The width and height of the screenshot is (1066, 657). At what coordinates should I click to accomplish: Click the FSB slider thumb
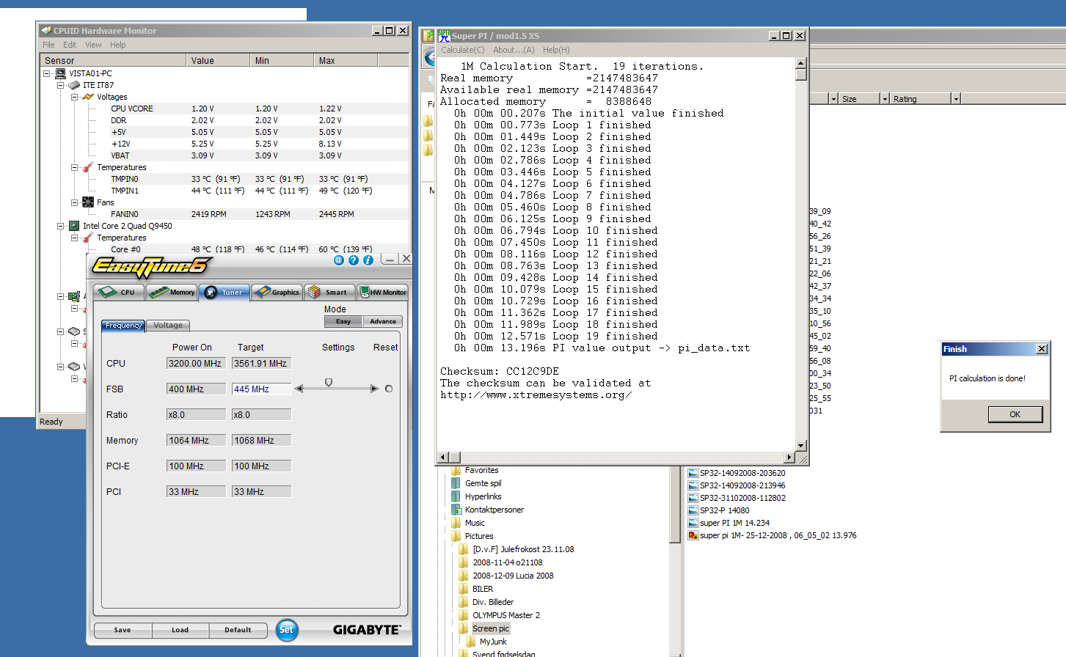click(329, 383)
